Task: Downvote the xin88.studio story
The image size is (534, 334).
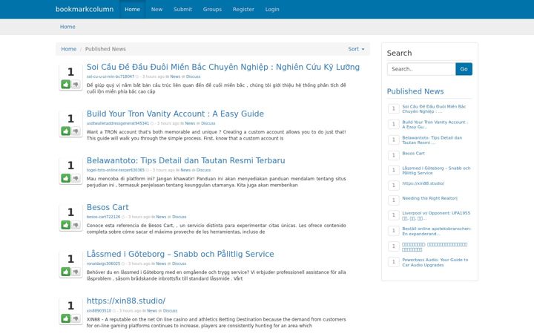Action: tap(76, 318)
